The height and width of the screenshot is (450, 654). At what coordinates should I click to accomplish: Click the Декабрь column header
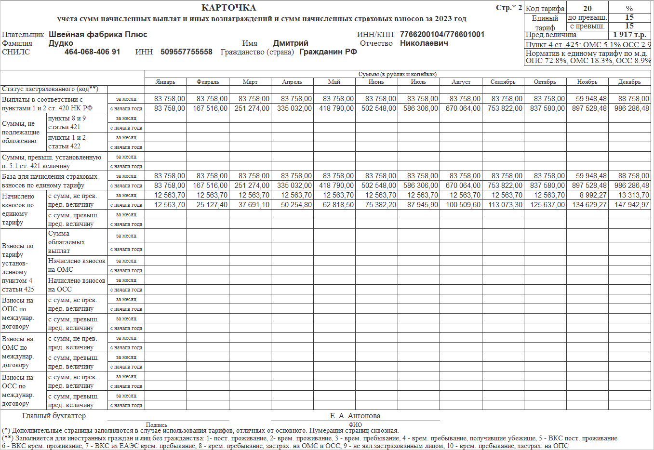629,82
